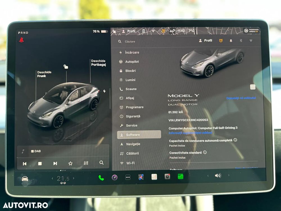The image size is (281, 211).
Task: Tap Deschide Portbagaj trunk label
Action: pyautogui.click(x=98, y=63)
